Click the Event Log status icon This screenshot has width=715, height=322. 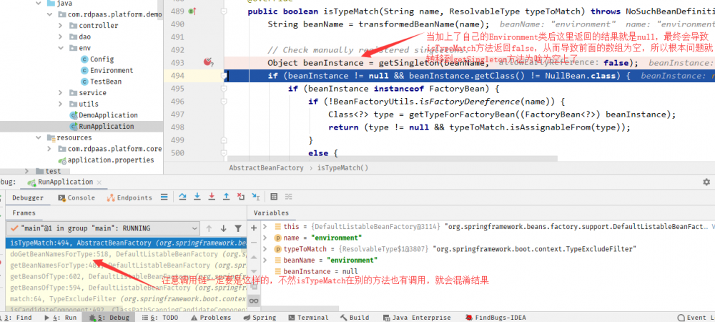point(681,318)
